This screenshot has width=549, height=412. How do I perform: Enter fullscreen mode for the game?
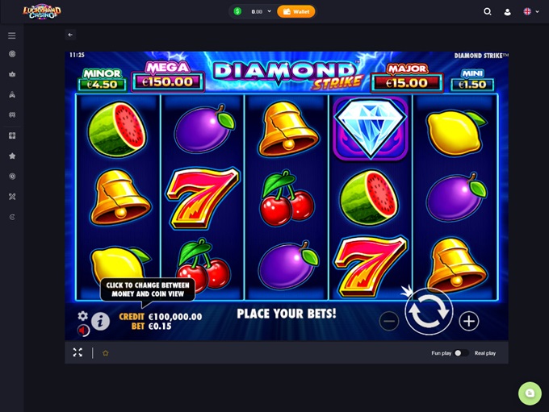78,352
